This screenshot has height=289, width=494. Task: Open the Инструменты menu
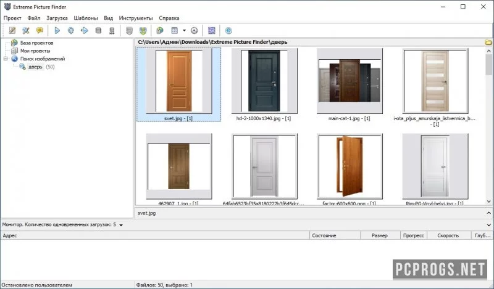tap(136, 18)
